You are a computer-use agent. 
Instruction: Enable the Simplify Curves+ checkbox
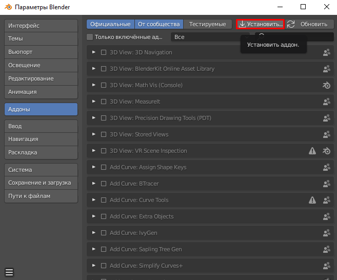tap(104, 266)
